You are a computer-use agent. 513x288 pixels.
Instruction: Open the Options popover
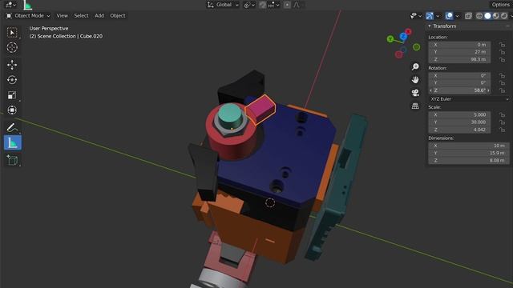[x=500, y=5]
